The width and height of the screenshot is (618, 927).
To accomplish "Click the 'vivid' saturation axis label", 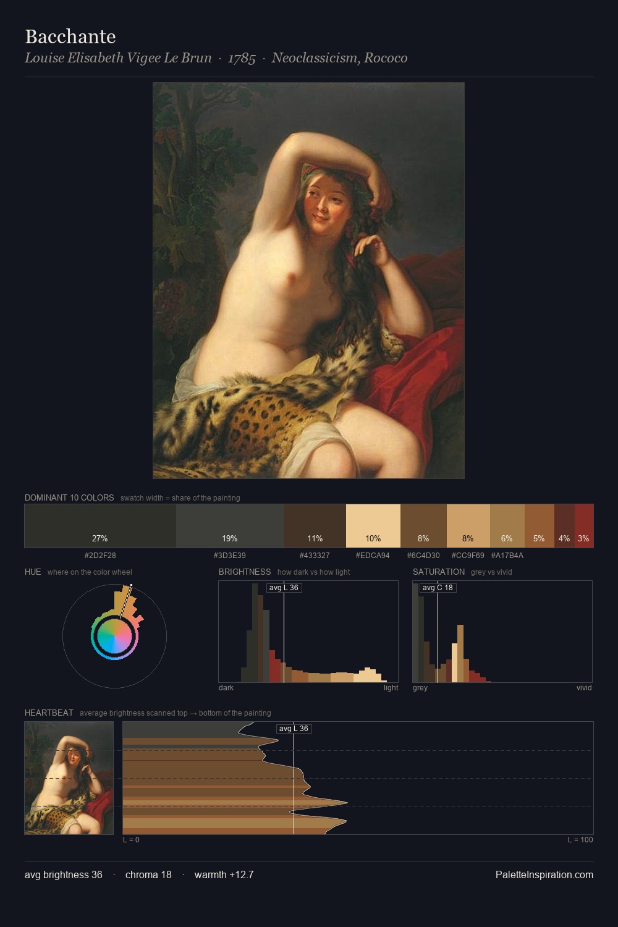I will coord(584,688).
